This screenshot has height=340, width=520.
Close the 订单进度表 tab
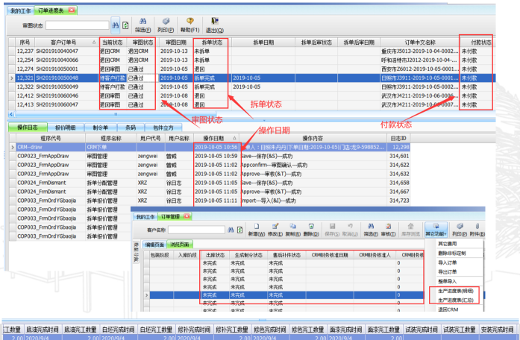(72, 10)
